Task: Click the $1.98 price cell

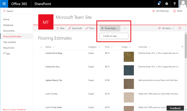Action: (x=107, y=80)
